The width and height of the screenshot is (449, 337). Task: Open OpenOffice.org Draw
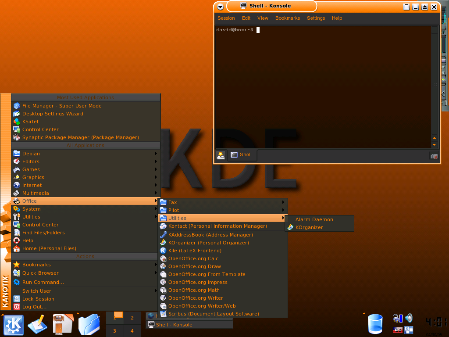pos(222,266)
